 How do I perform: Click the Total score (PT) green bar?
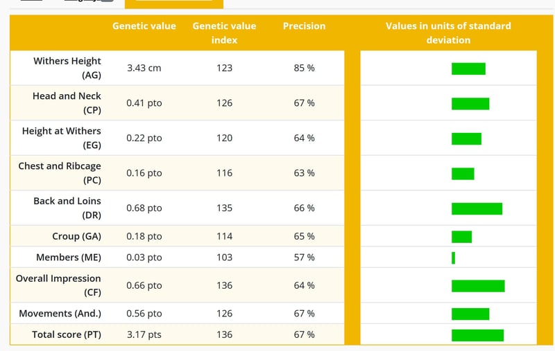click(477, 335)
